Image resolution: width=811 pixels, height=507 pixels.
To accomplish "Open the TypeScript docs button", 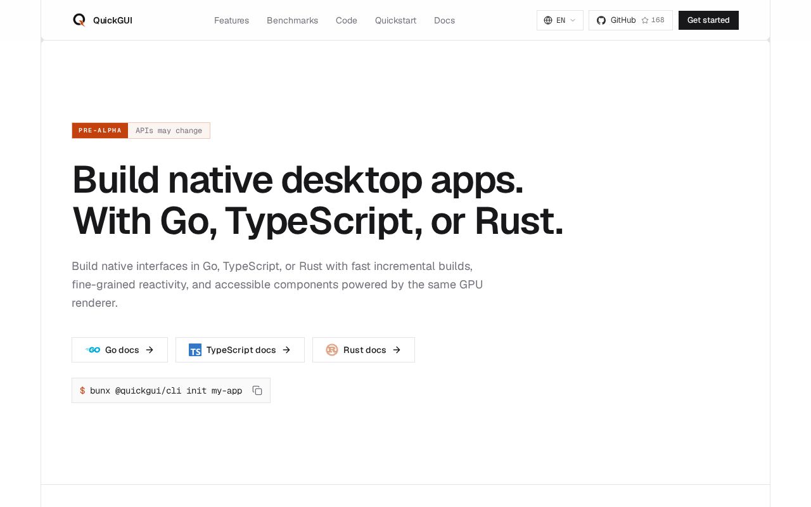I will click(240, 350).
